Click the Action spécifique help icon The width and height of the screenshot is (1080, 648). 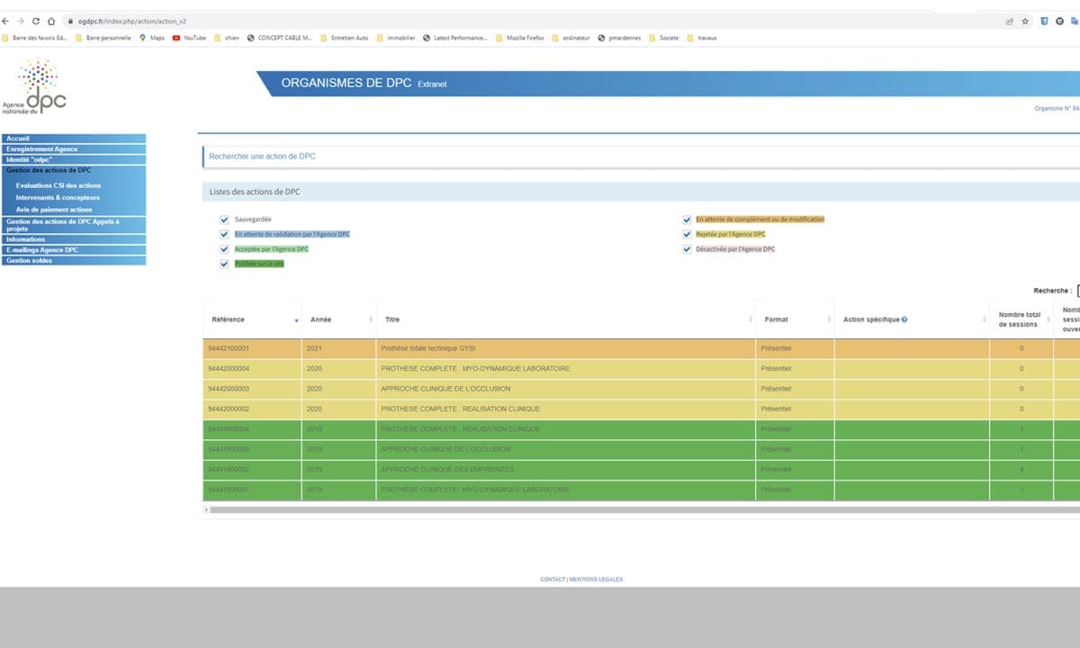(x=904, y=319)
